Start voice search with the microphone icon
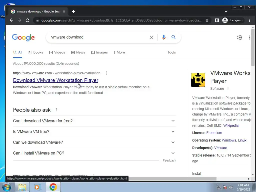 click(163, 37)
